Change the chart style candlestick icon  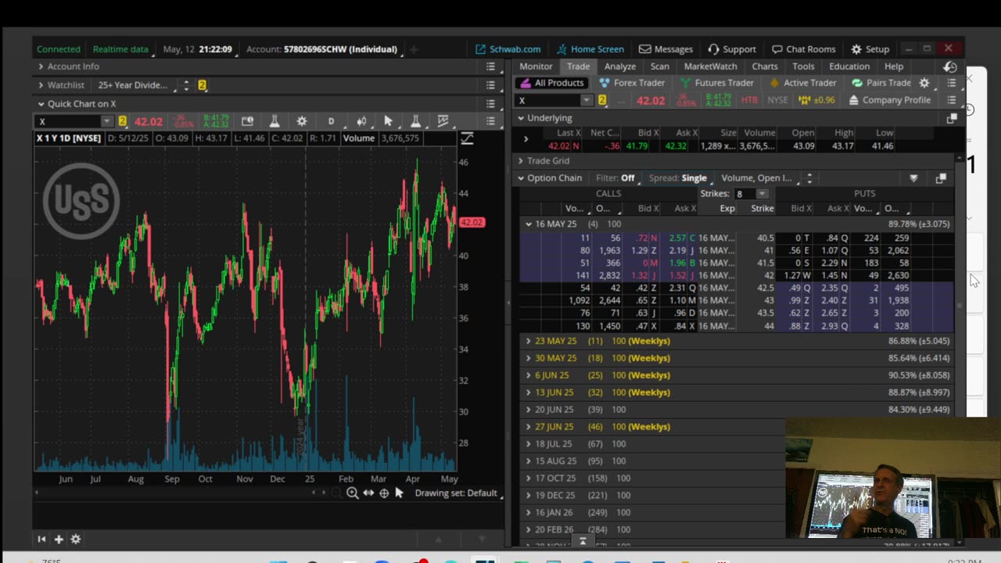[x=361, y=121]
